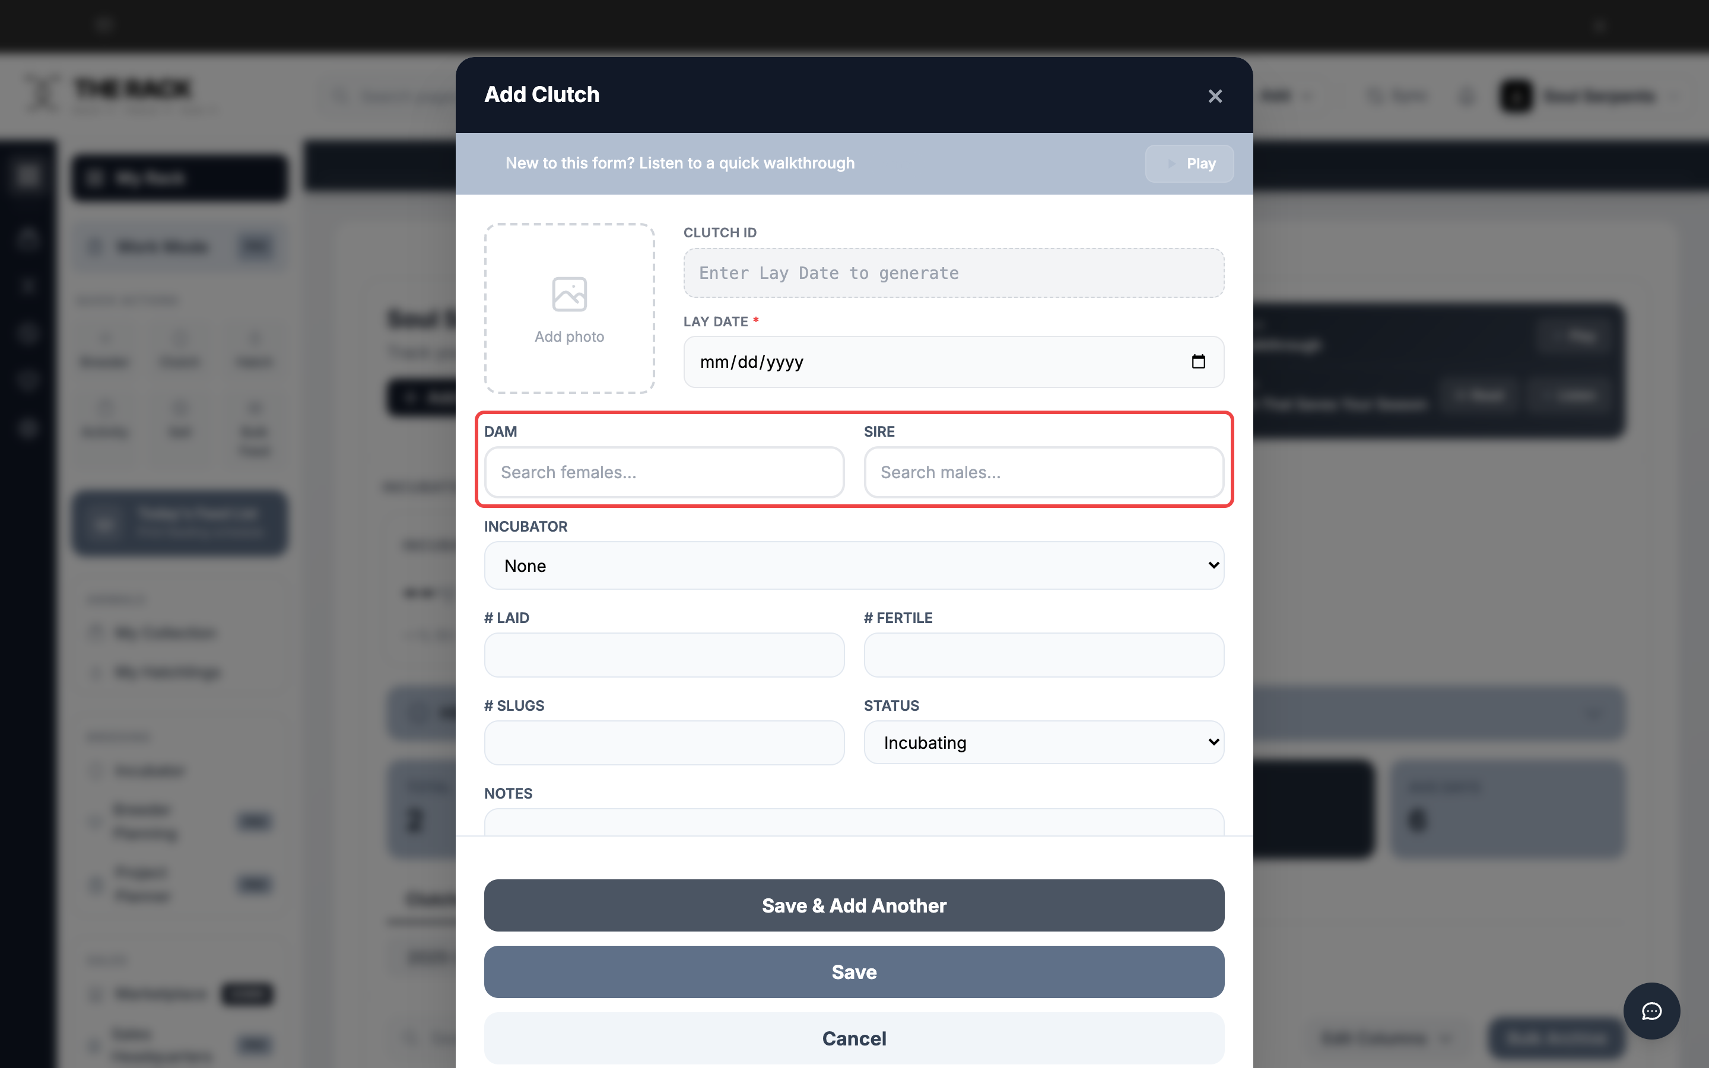The height and width of the screenshot is (1068, 1709).
Task: Click the Add photo upload area
Action: click(x=569, y=309)
